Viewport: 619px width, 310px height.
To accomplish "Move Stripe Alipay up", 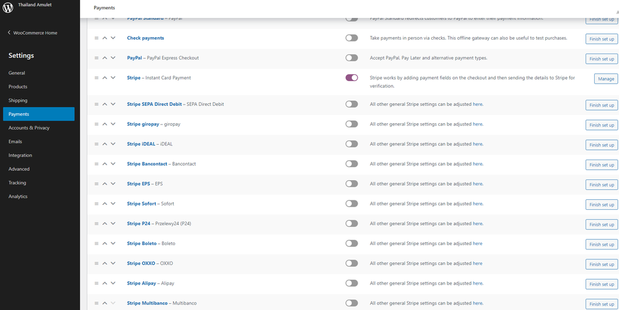I will click(105, 283).
